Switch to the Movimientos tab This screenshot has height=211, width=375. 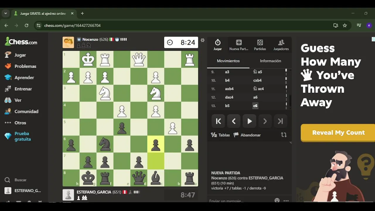(x=228, y=61)
